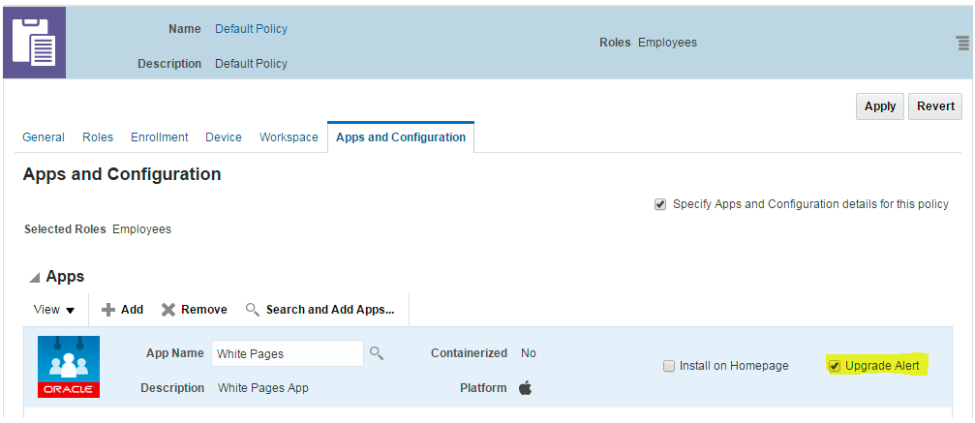This screenshot has width=975, height=423.
Task: Click Employees next to Roles in header
Action: point(667,43)
